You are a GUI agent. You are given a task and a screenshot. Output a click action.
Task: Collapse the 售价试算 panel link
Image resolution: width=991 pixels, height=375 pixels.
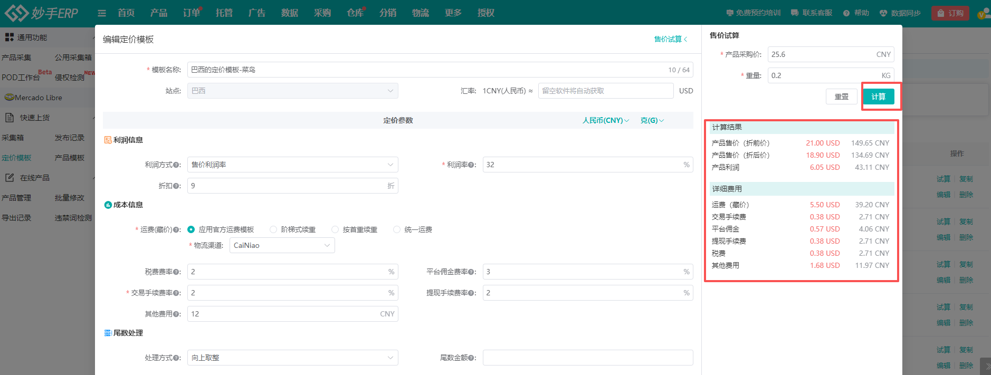pos(670,39)
